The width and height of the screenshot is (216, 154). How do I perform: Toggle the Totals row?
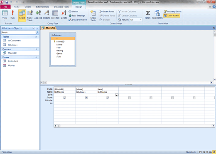(147, 14)
